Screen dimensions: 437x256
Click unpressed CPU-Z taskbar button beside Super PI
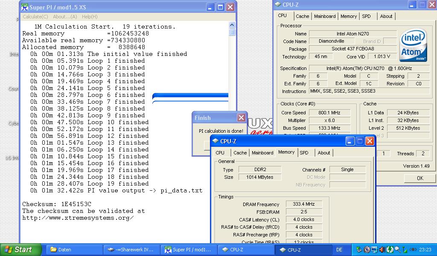(x=246, y=250)
